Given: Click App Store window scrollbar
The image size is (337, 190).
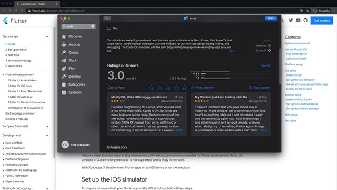Looking at the screenshot, I should [x=280, y=66].
